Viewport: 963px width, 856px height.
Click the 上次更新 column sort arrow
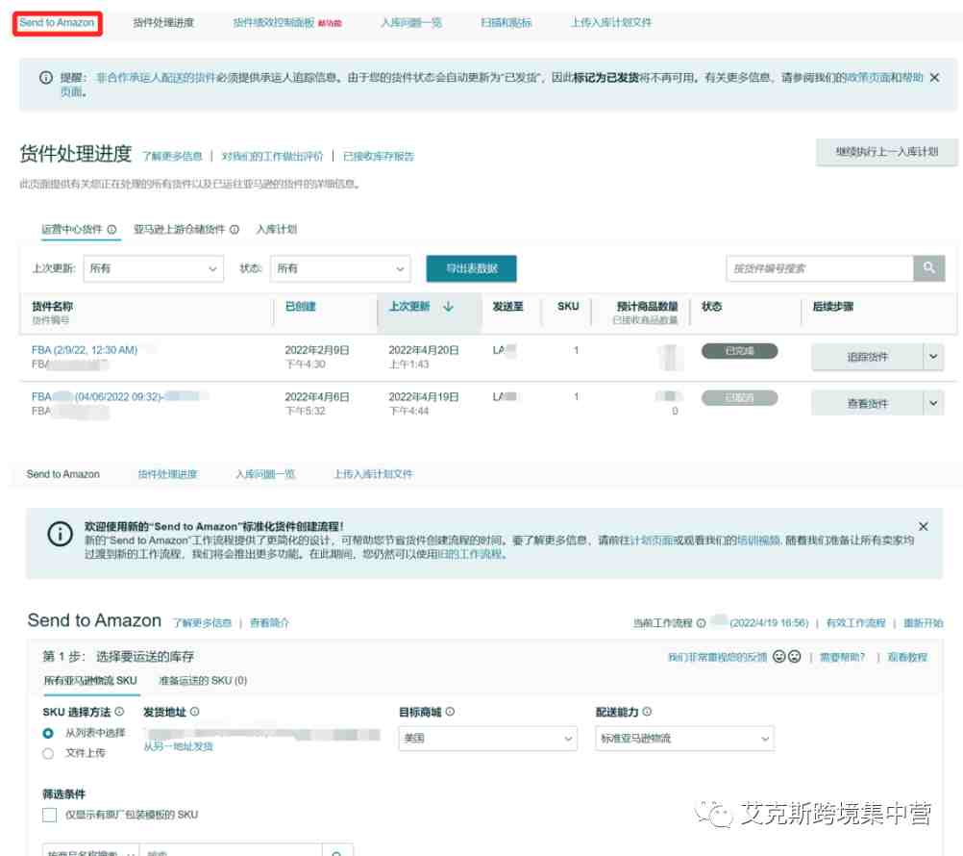pos(448,306)
